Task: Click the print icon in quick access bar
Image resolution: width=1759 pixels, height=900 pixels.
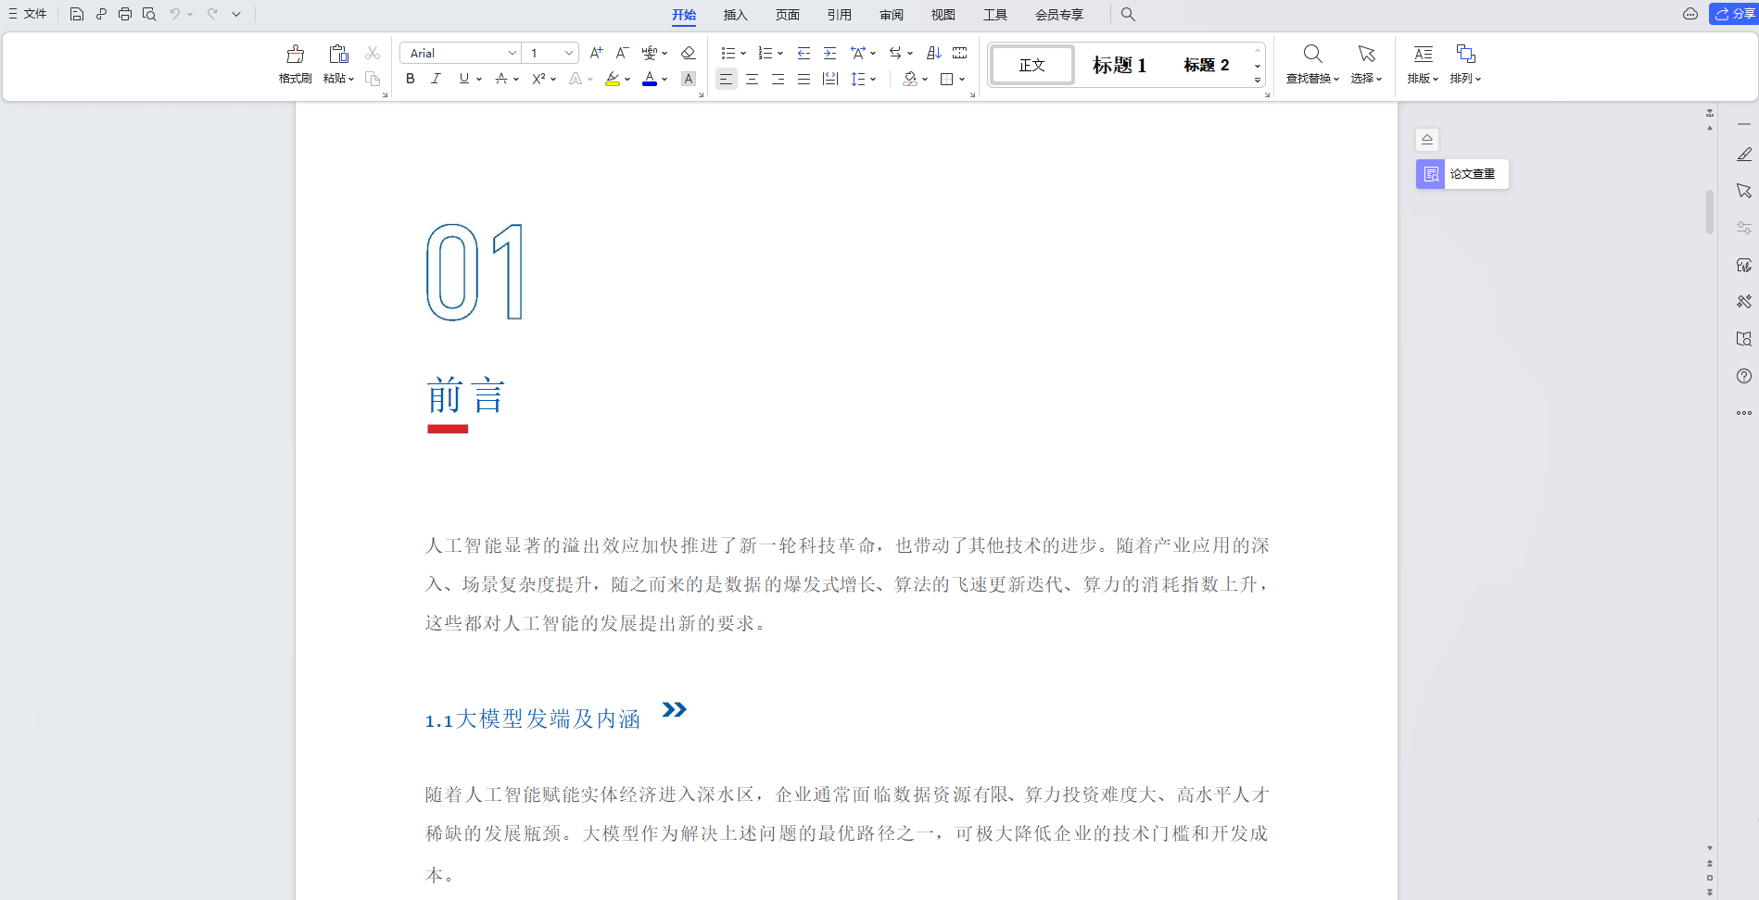Action: coord(124,14)
